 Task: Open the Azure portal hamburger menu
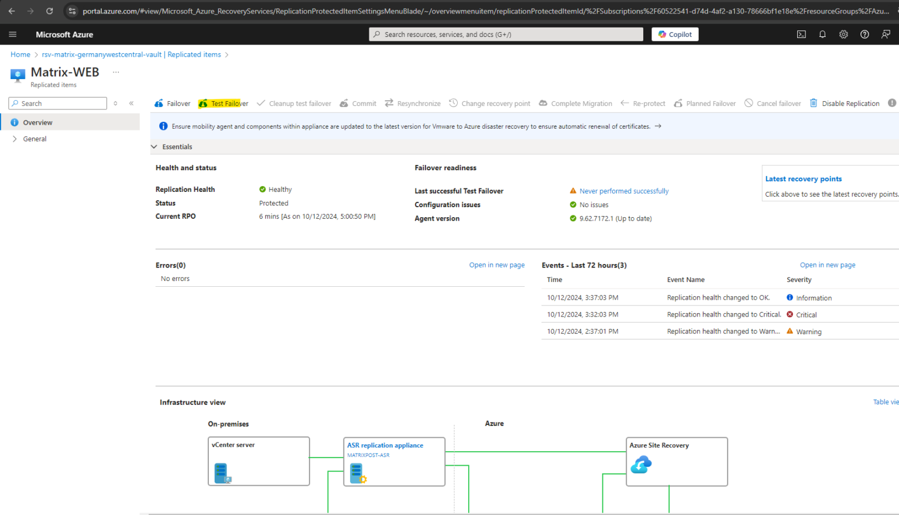click(12, 34)
